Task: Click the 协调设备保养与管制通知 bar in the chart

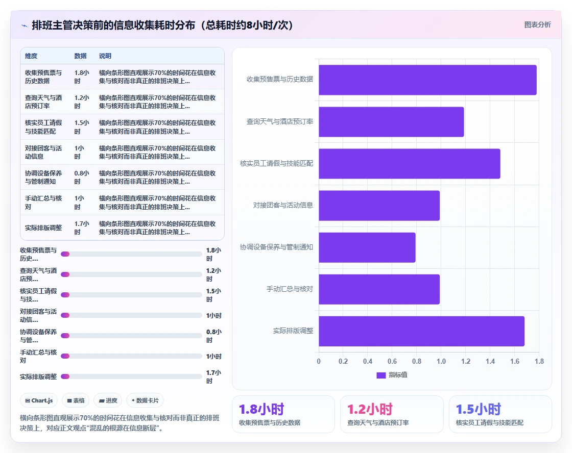Action: [x=367, y=247]
